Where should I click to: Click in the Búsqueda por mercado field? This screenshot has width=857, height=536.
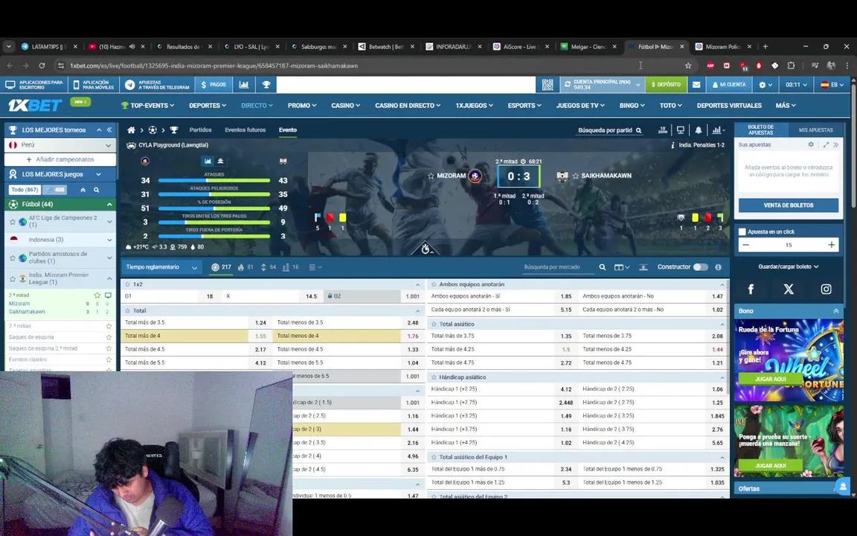pyautogui.click(x=556, y=267)
